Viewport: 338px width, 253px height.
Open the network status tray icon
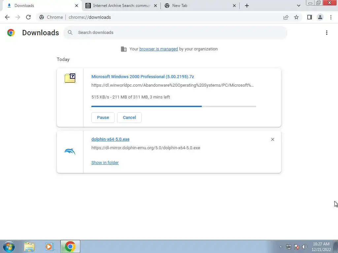pyautogui.click(x=288, y=247)
